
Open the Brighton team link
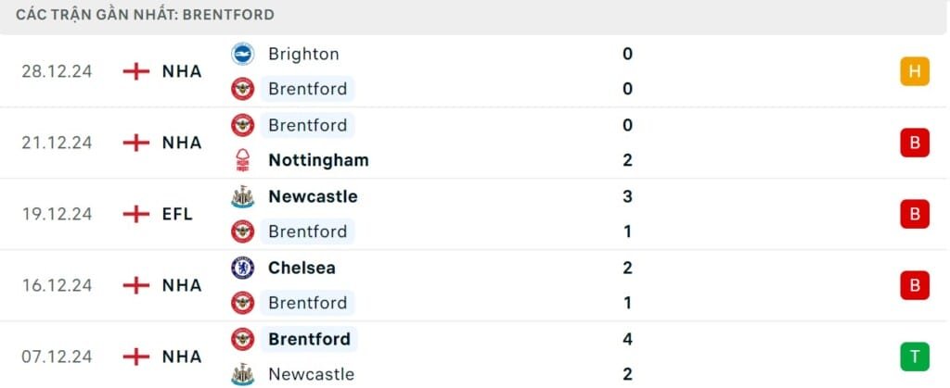303,54
